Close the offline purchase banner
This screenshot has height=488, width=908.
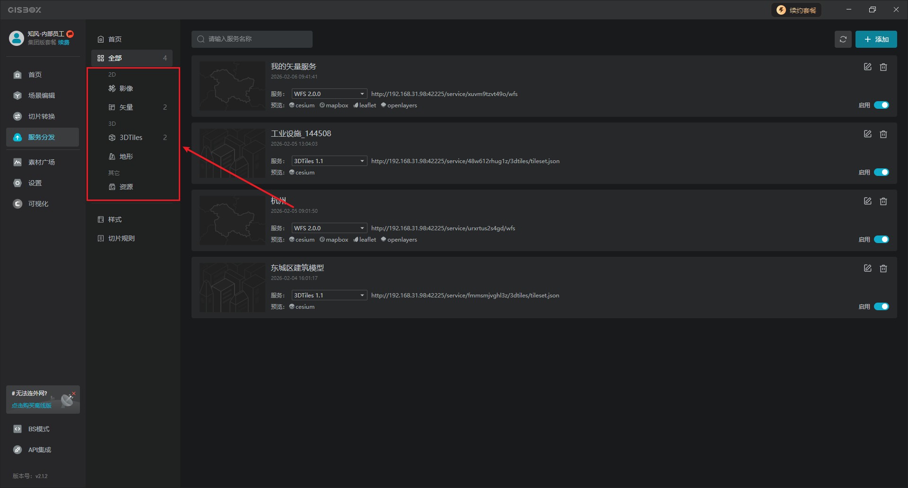click(74, 393)
